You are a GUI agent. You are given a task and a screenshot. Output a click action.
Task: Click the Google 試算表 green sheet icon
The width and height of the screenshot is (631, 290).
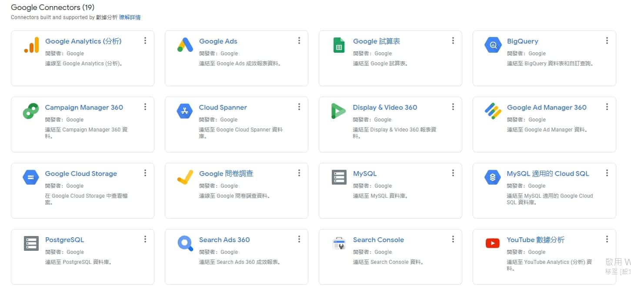[x=339, y=45]
